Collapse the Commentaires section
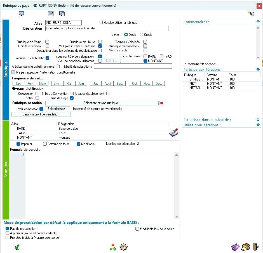The height and width of the screenshot is (253, 263). click(258, 22)
